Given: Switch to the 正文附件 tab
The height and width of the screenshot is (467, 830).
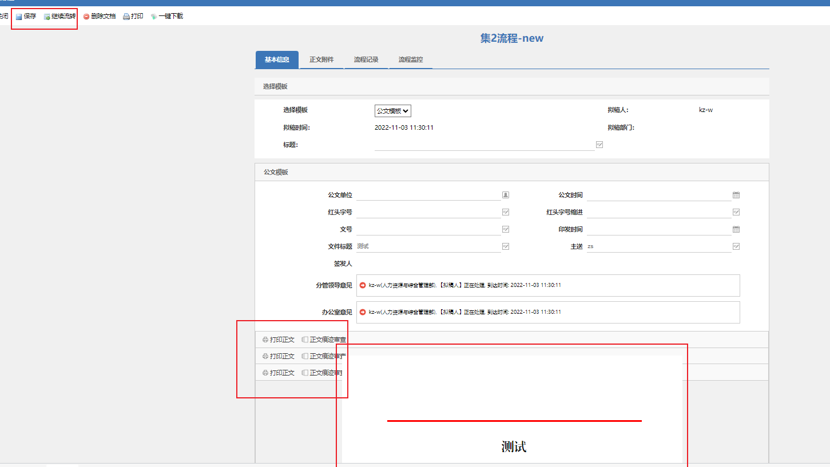Looking at the screenshot, I should tap(321, 59).
